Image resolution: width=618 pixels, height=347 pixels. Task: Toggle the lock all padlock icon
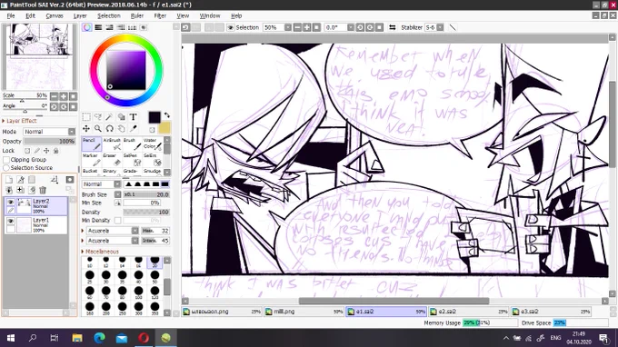[x=56, y=151]
